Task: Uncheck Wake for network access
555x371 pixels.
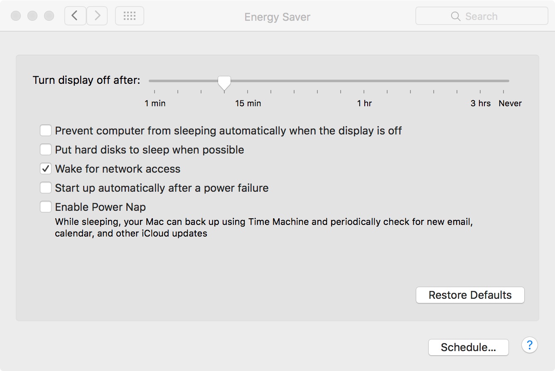Action: click(x=46, y=168)
